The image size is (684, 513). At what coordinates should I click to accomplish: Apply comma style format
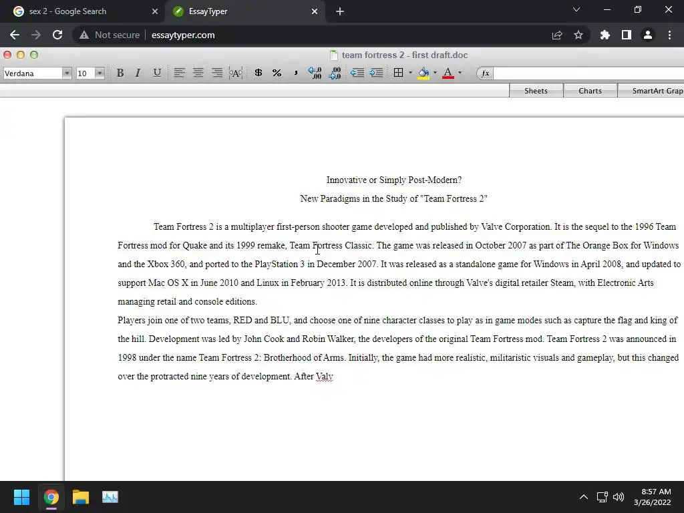[296, 73]
